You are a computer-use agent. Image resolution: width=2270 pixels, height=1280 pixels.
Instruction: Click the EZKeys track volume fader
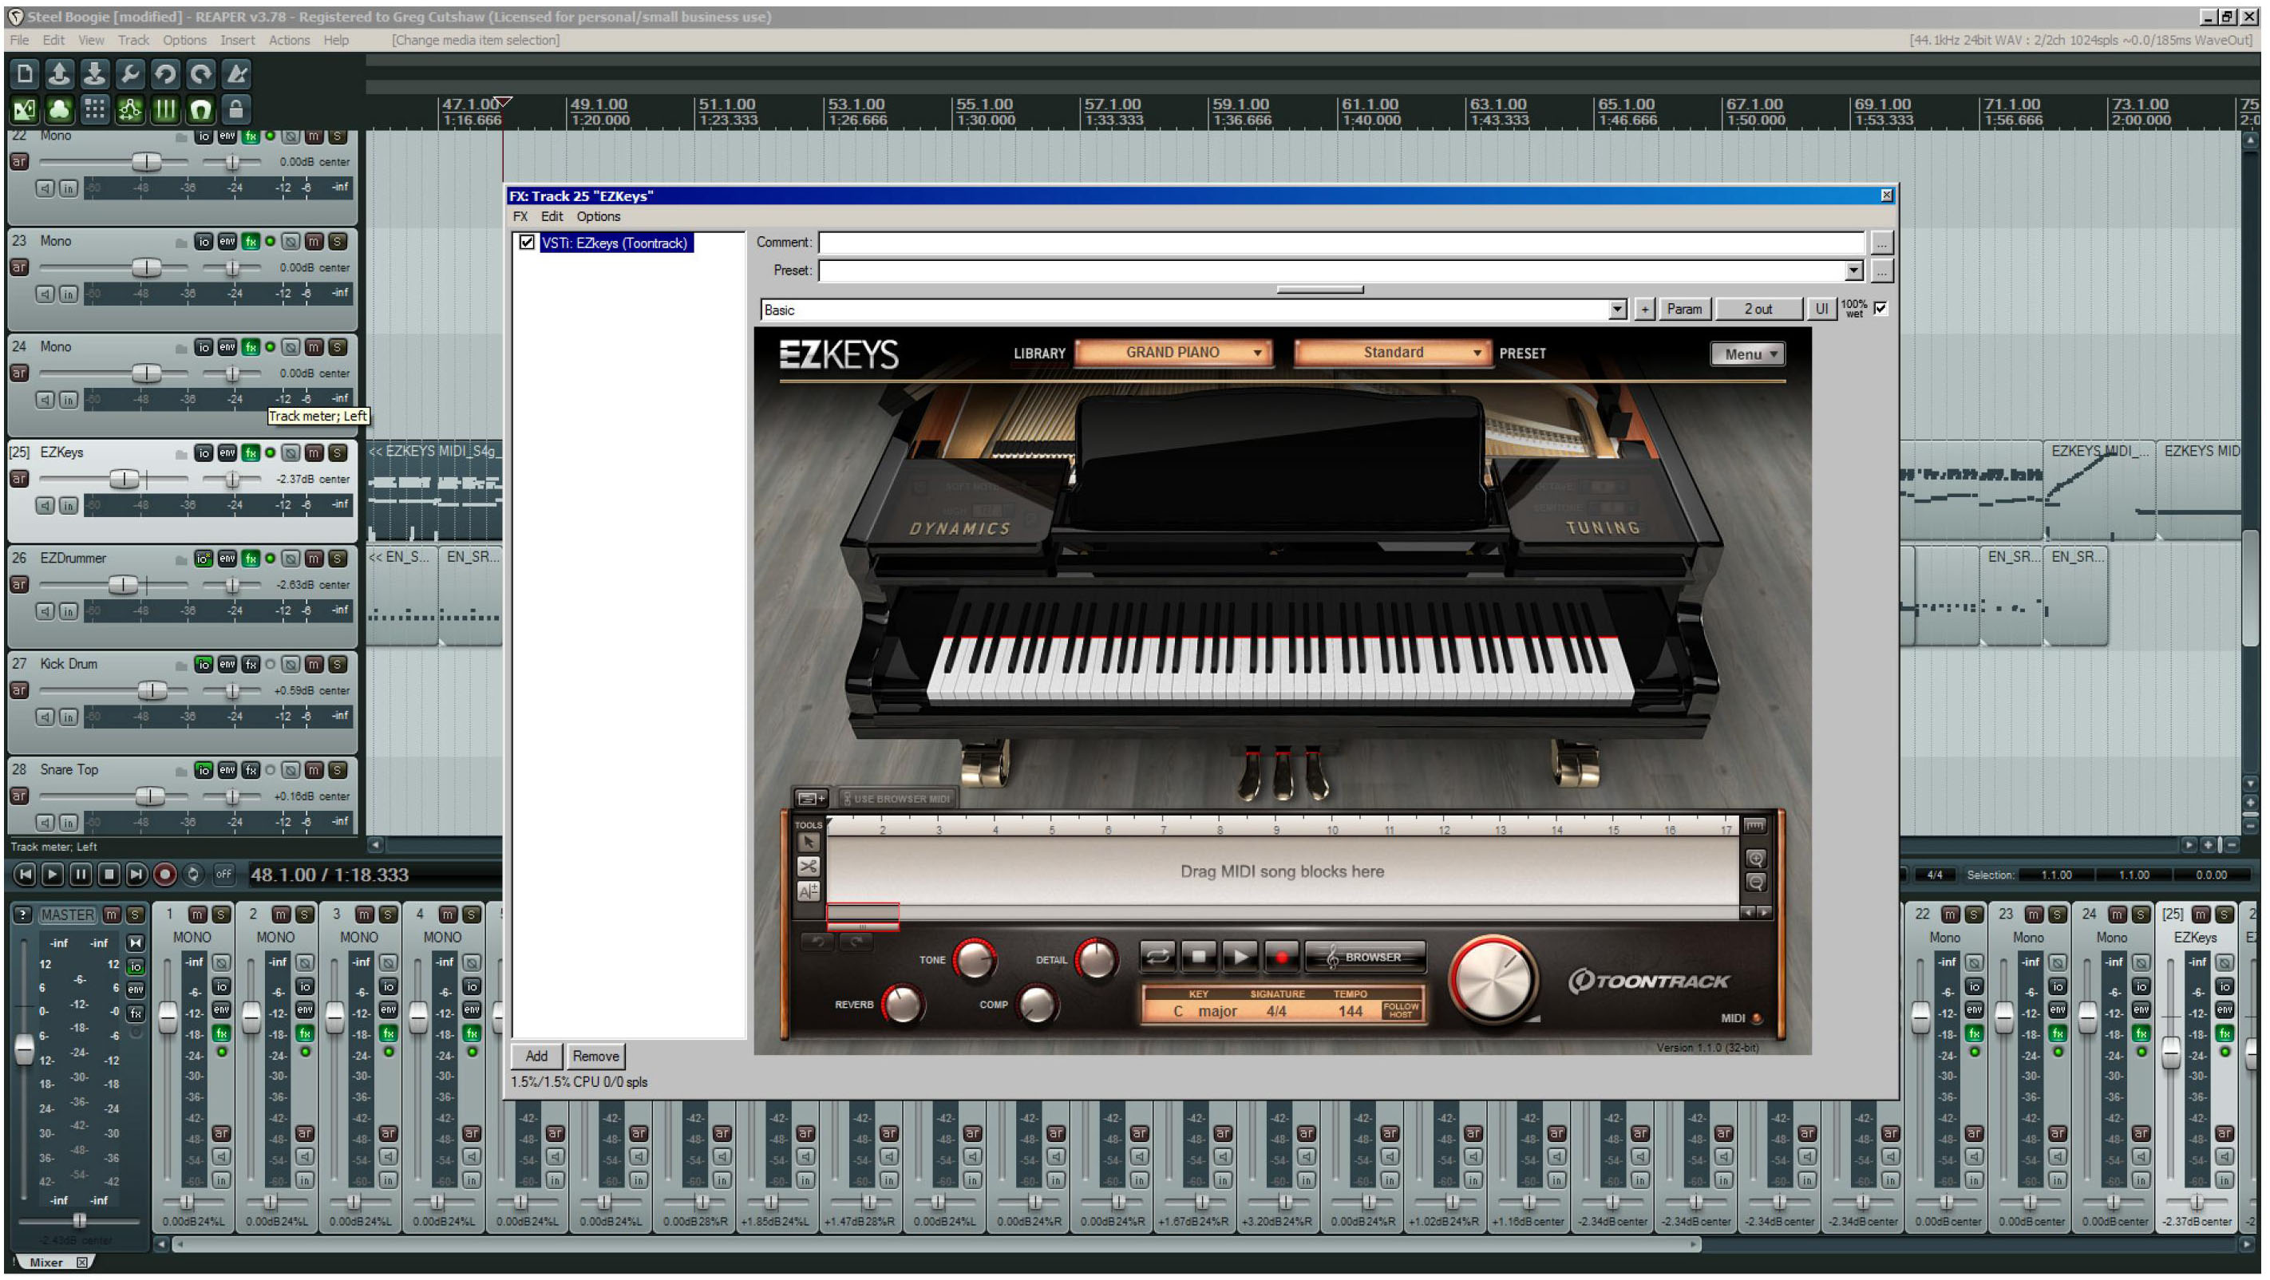pyautogui.click(x=125, y=480)
